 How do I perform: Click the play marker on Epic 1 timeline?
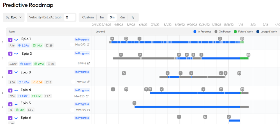pos(140,39)
